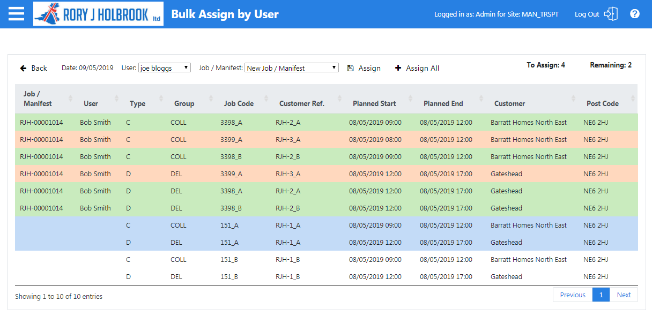The height and width of the screenshot is (316, 652).
Task: Sort by Job / Manifest column arrows
Action: point(70,99)
